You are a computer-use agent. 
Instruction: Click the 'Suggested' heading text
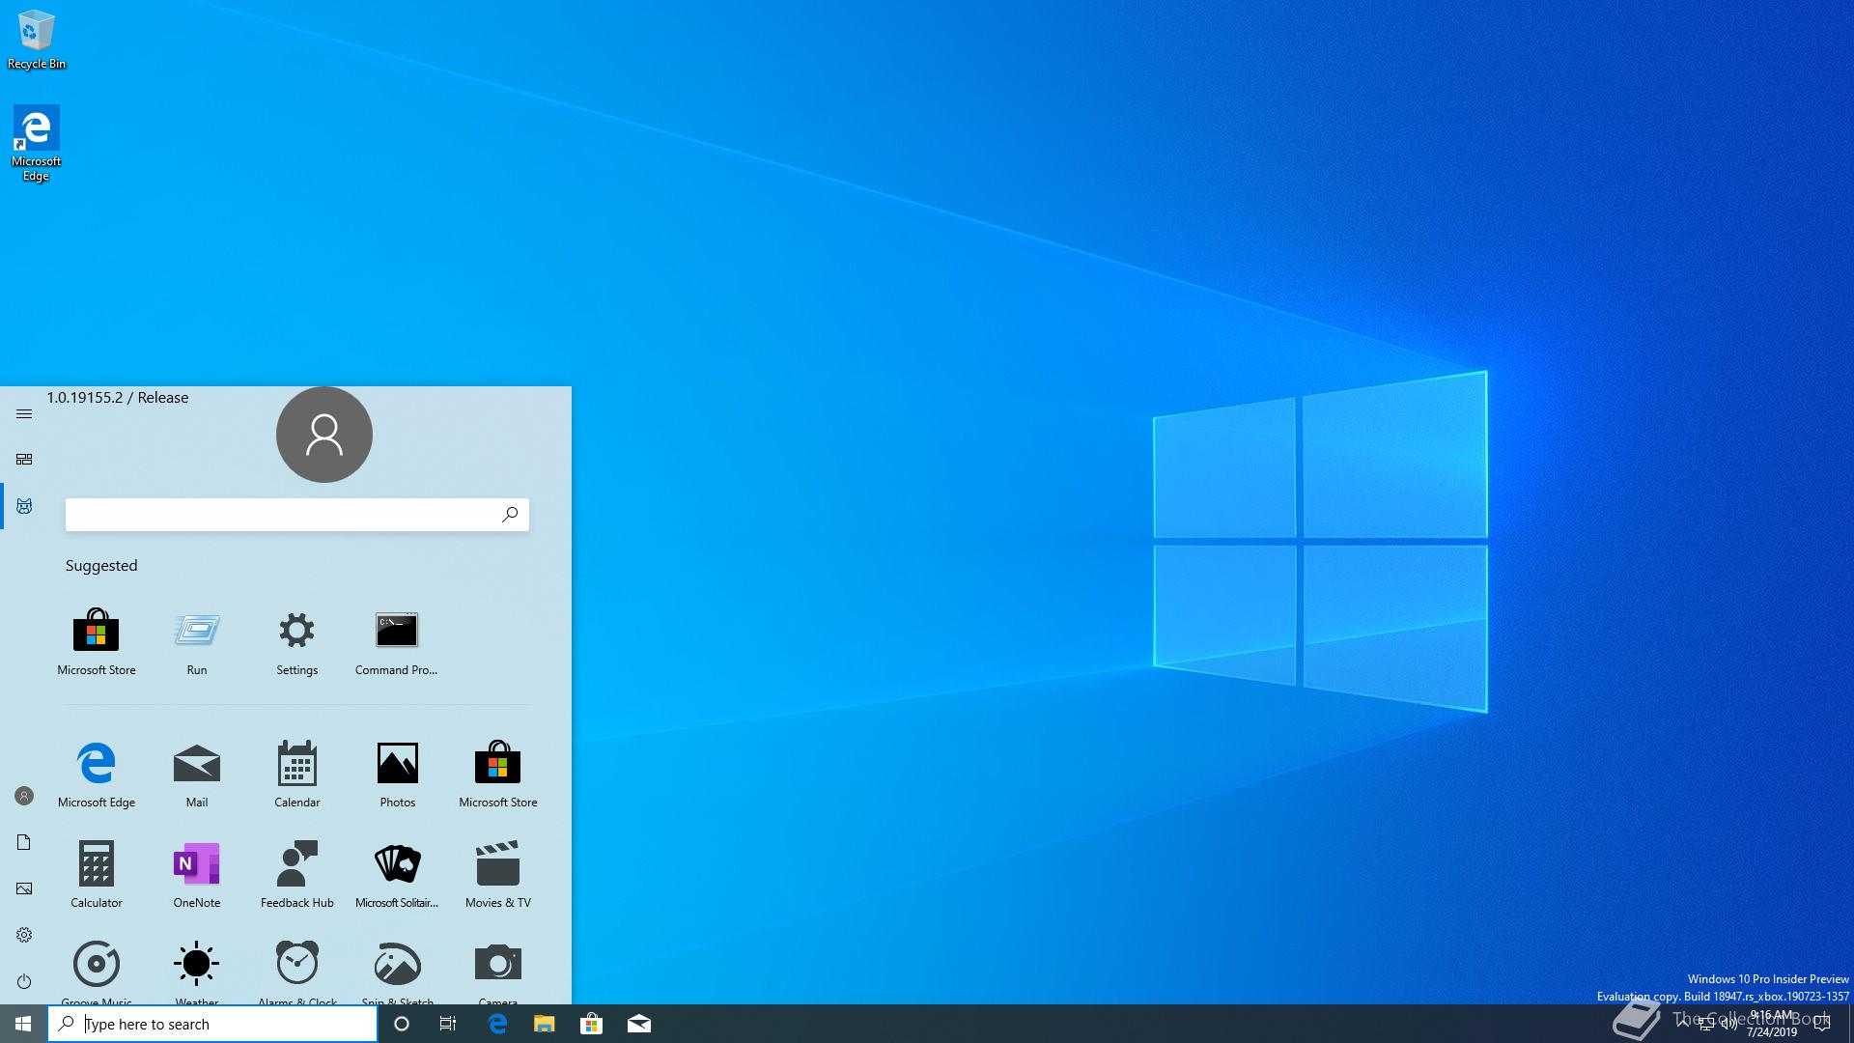[101, 566]
